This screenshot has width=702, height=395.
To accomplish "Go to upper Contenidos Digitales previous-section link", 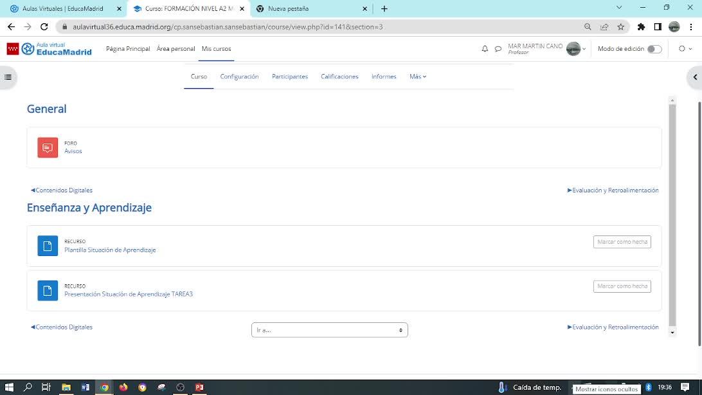I will click(61, 190).
